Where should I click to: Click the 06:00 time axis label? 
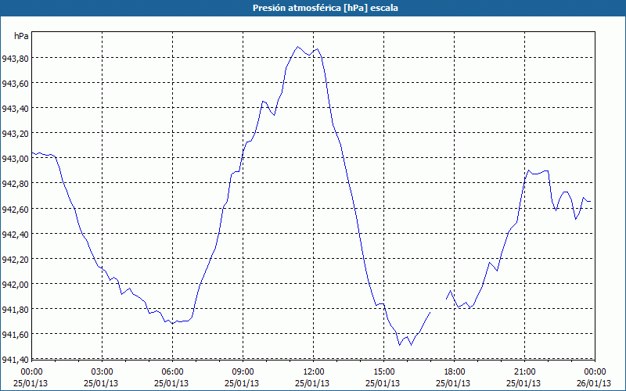[172, 372]
